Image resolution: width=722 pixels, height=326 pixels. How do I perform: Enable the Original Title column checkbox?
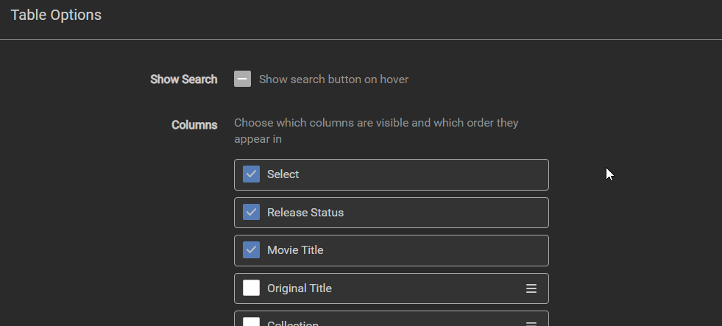tap(252, 288)
